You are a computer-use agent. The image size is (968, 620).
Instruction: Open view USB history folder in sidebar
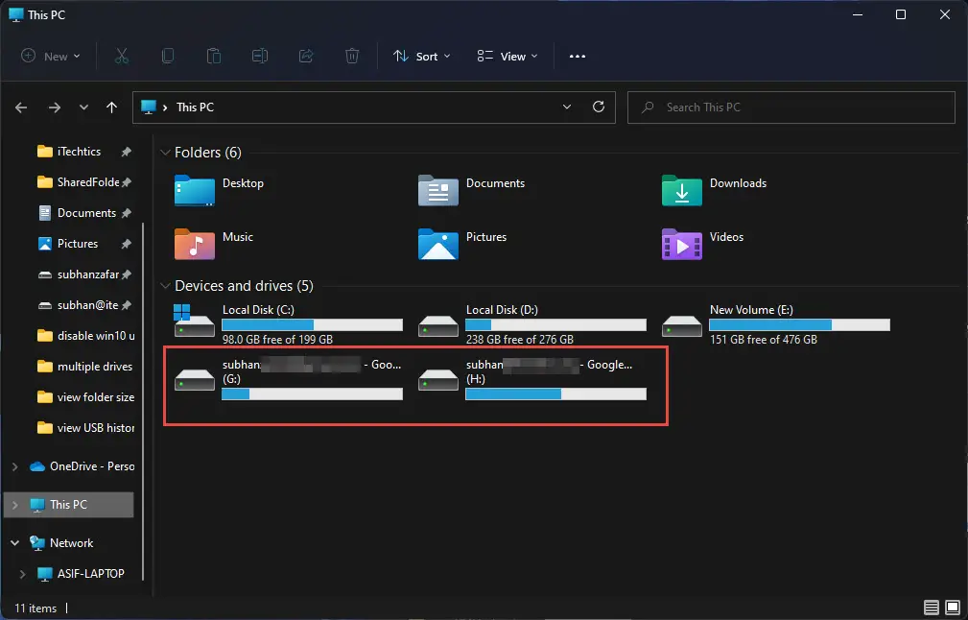point(86,428)
